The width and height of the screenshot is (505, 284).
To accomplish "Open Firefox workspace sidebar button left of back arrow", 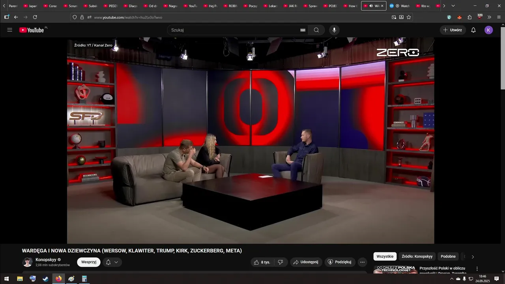I will click(x=6, y=17).
